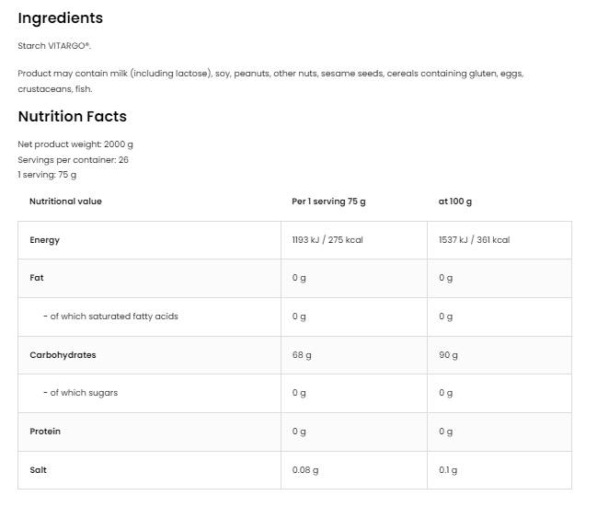Select the Fat row label
597x507 pixels.
[37, 278]
